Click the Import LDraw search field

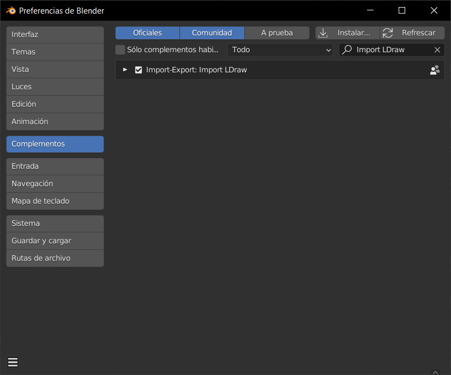pyautogui.click(x=392, y=50)
